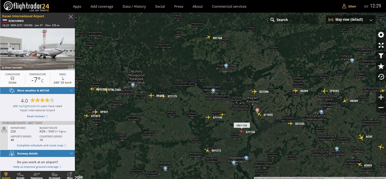This screenshot has width=386, height=179.
Task: Select aircraft SU1768 on the map
Action: click(x=208, y=37)
